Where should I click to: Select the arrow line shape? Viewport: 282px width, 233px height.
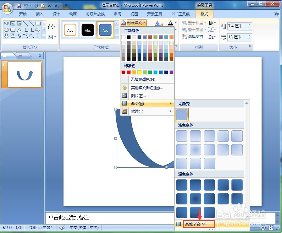(32, 23)
